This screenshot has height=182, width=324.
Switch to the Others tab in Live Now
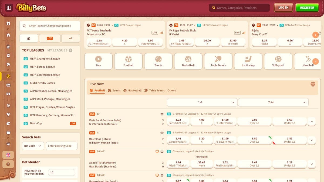172,91
